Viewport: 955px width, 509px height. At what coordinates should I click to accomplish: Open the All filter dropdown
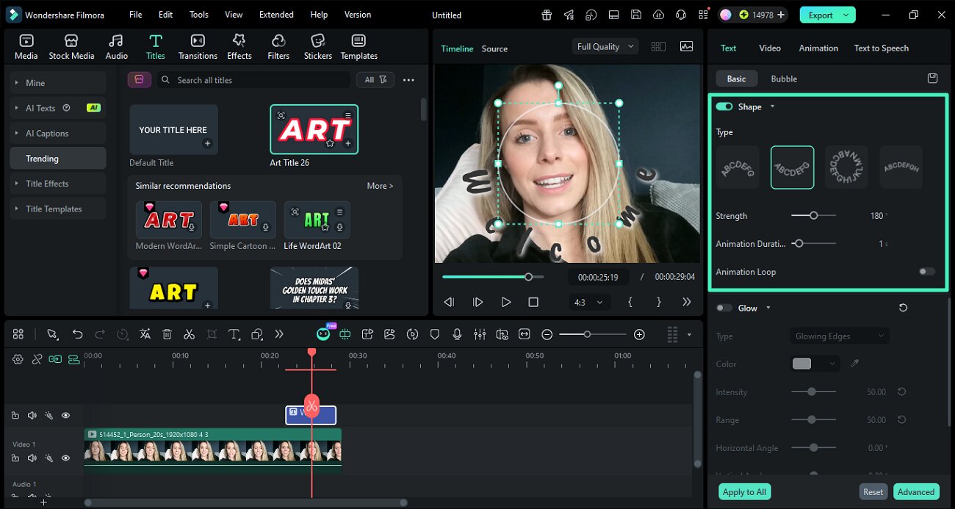tap(375, 80)
